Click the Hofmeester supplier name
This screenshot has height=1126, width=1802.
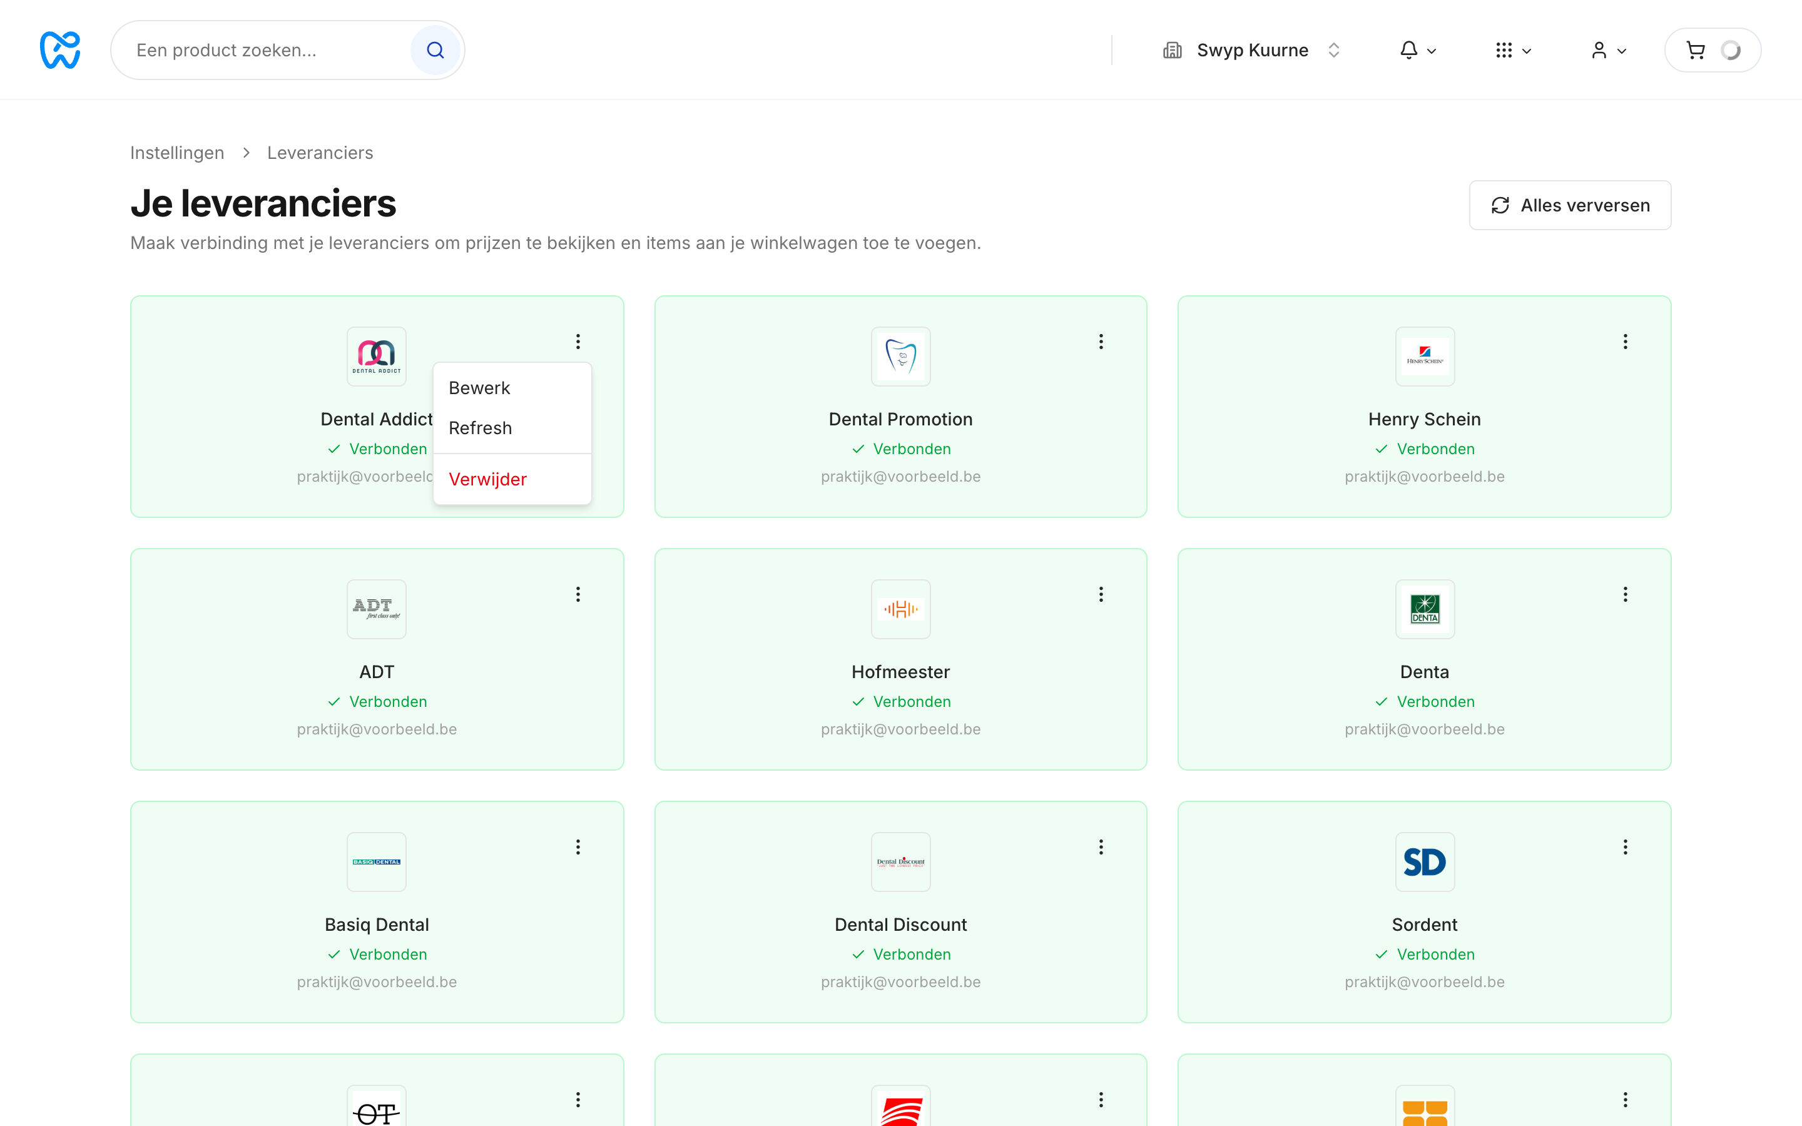pos(901,672)
